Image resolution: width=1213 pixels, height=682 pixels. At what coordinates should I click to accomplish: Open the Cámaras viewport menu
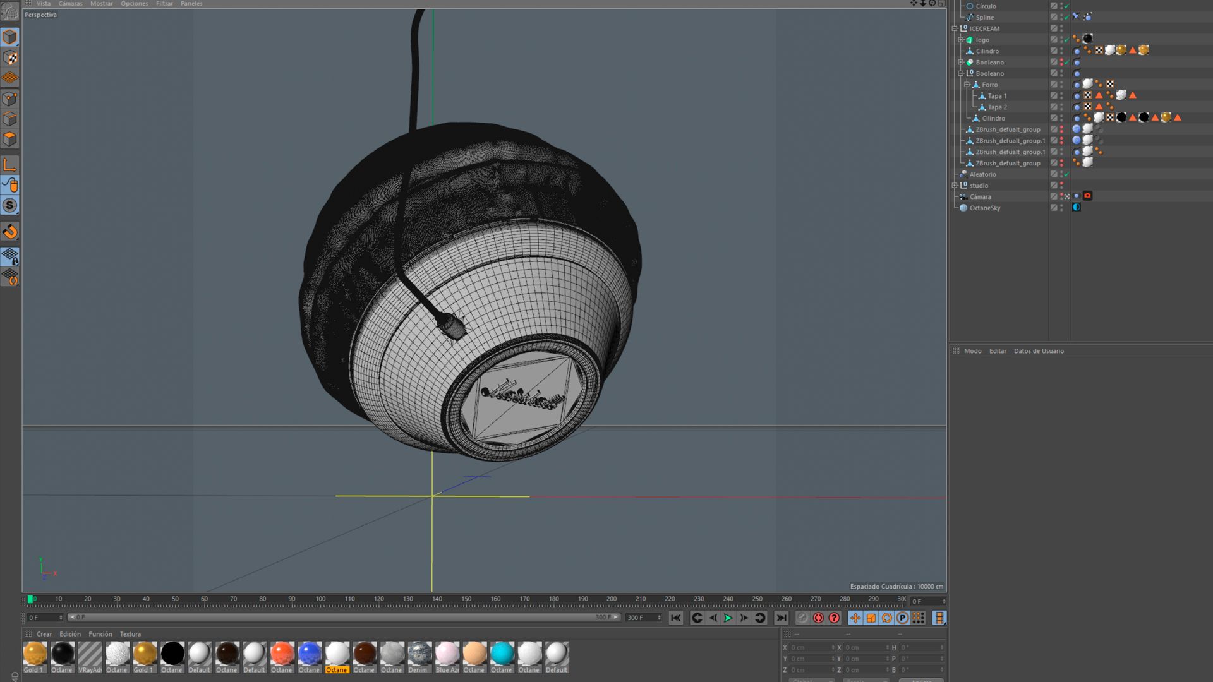70,4
